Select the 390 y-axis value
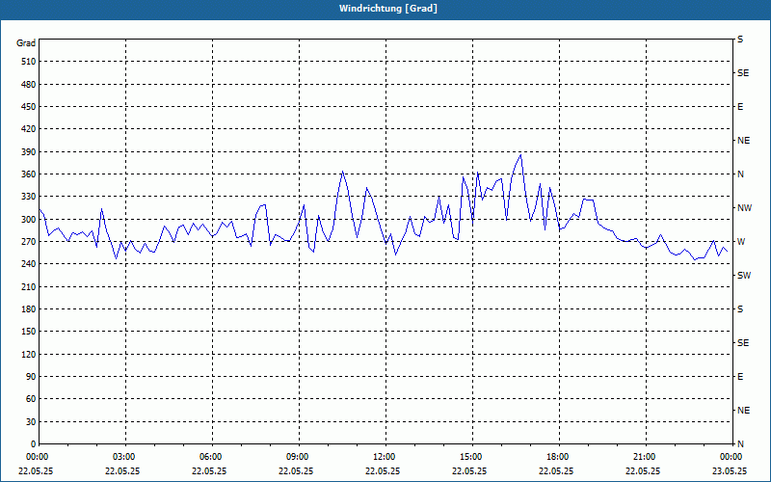The height and width of the screenshot is (482, 771). pyautogui.click(x=29, y=152)
